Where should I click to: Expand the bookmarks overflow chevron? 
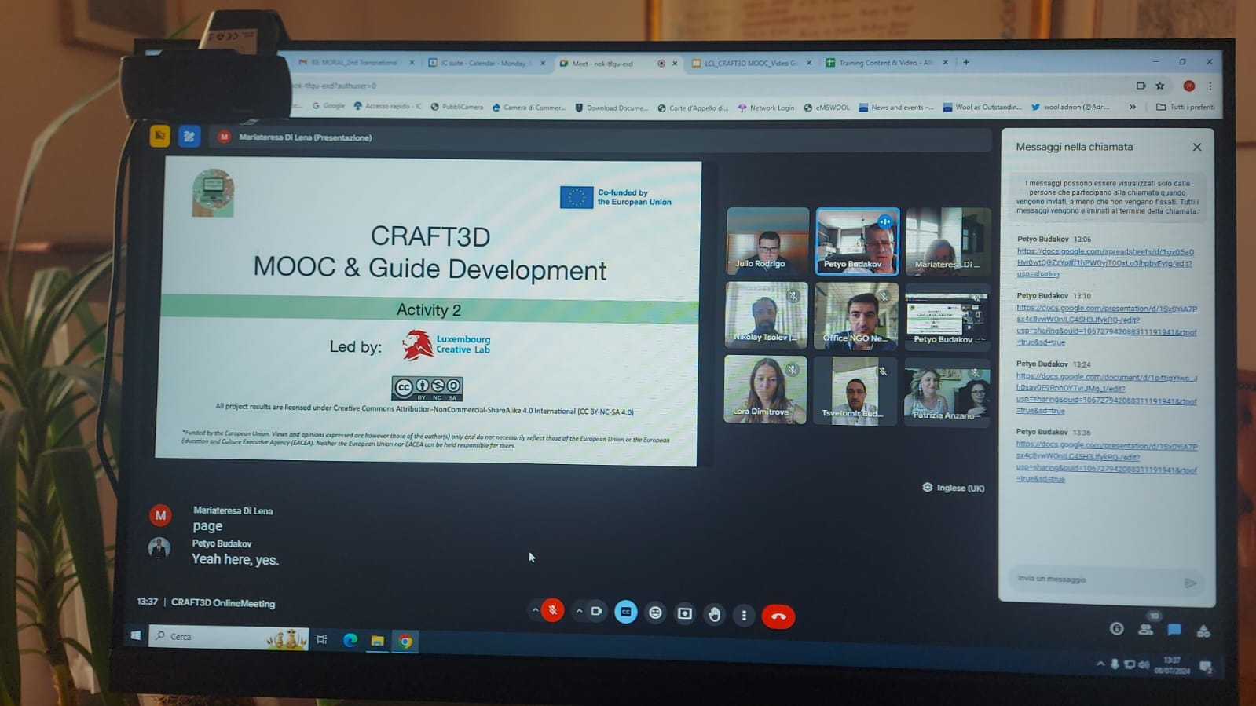pyautogui.click(x=1132, y=107)
